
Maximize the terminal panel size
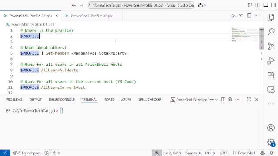coord(249,100)
